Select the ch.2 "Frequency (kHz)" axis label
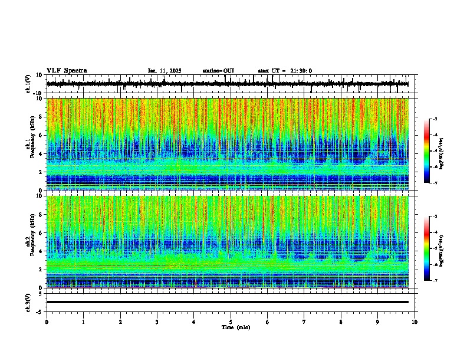 (32, 235)
